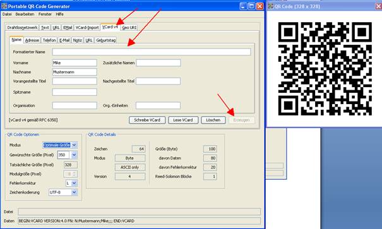This screenshot has width=382, height=229.
Task: Click the Modus value Byte
Action: pyautogui.click(x=130, y=158)
